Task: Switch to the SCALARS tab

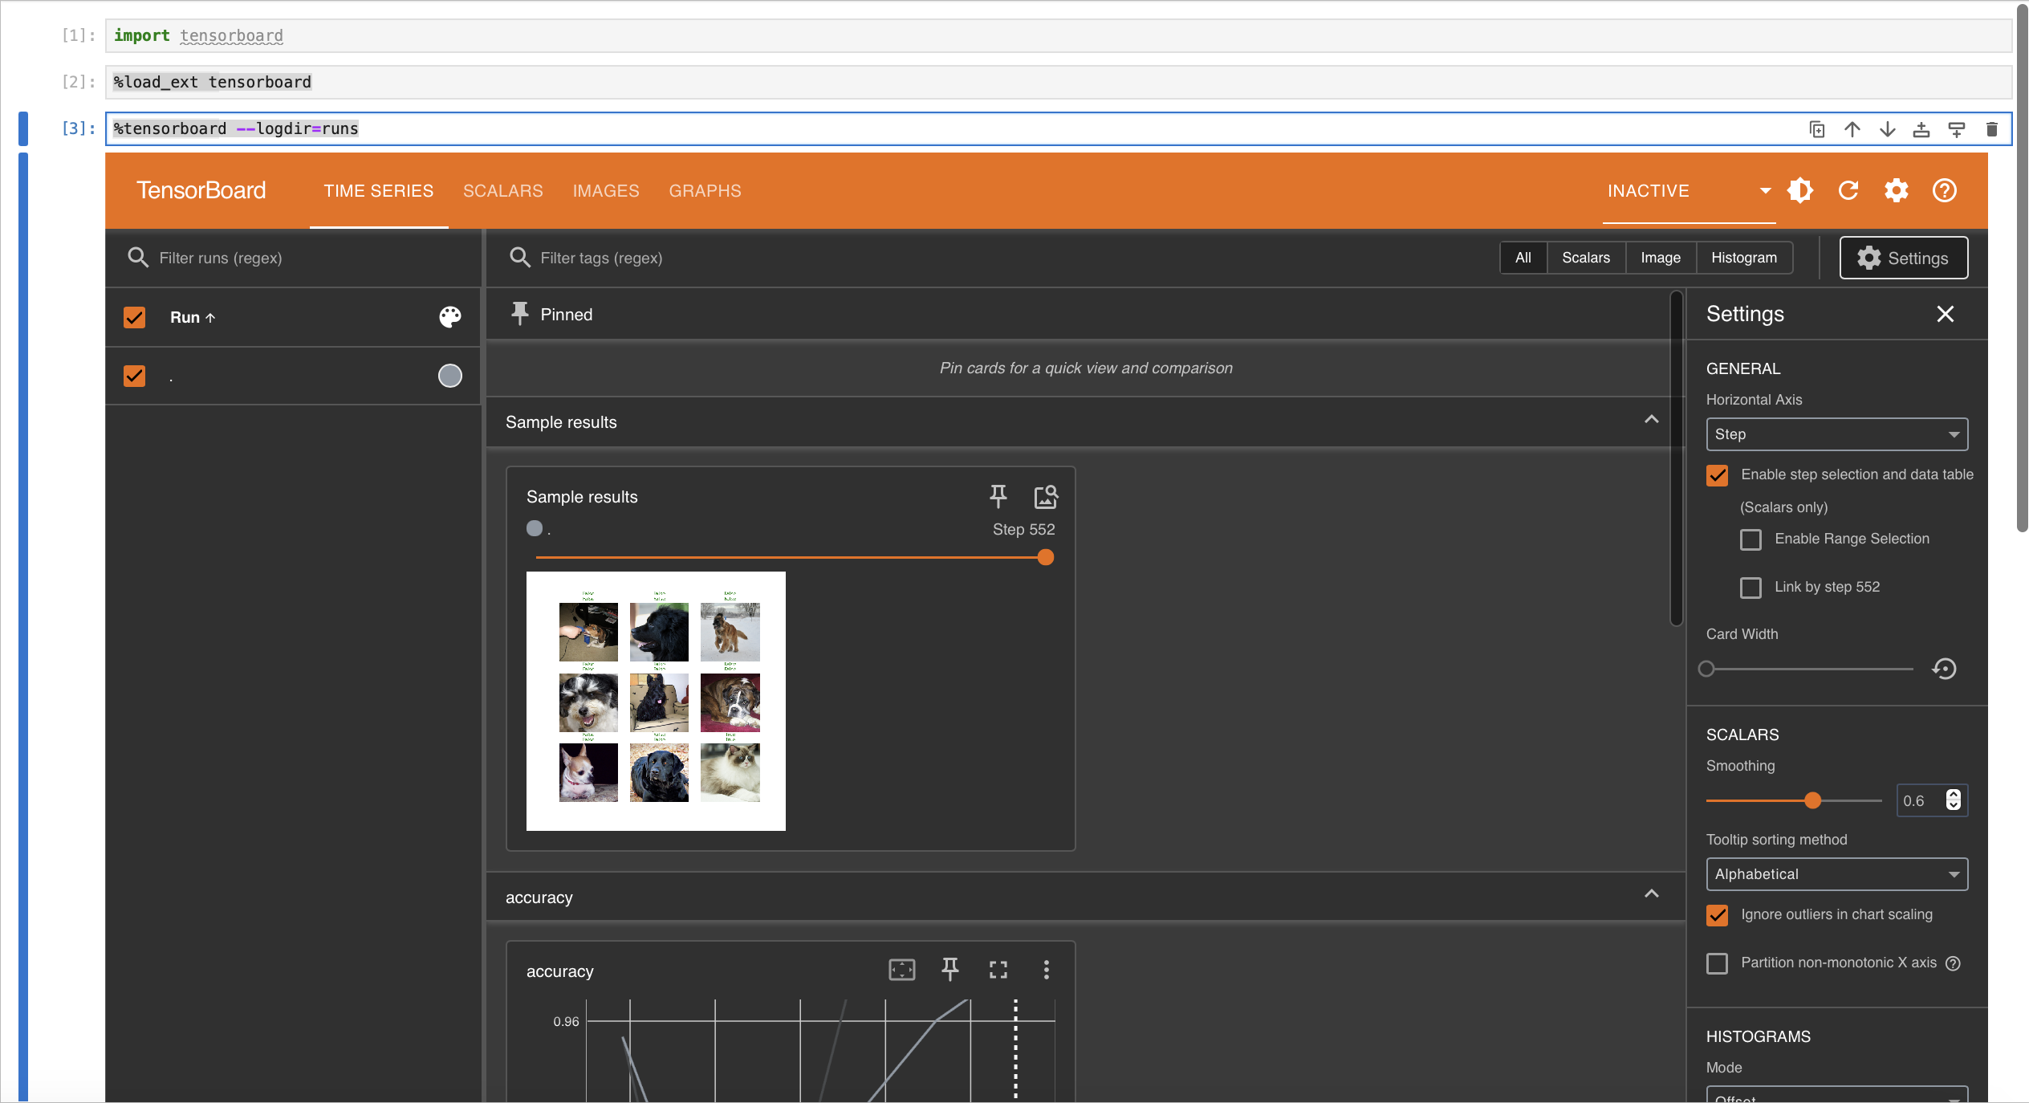Action: (x=502, y=191)
